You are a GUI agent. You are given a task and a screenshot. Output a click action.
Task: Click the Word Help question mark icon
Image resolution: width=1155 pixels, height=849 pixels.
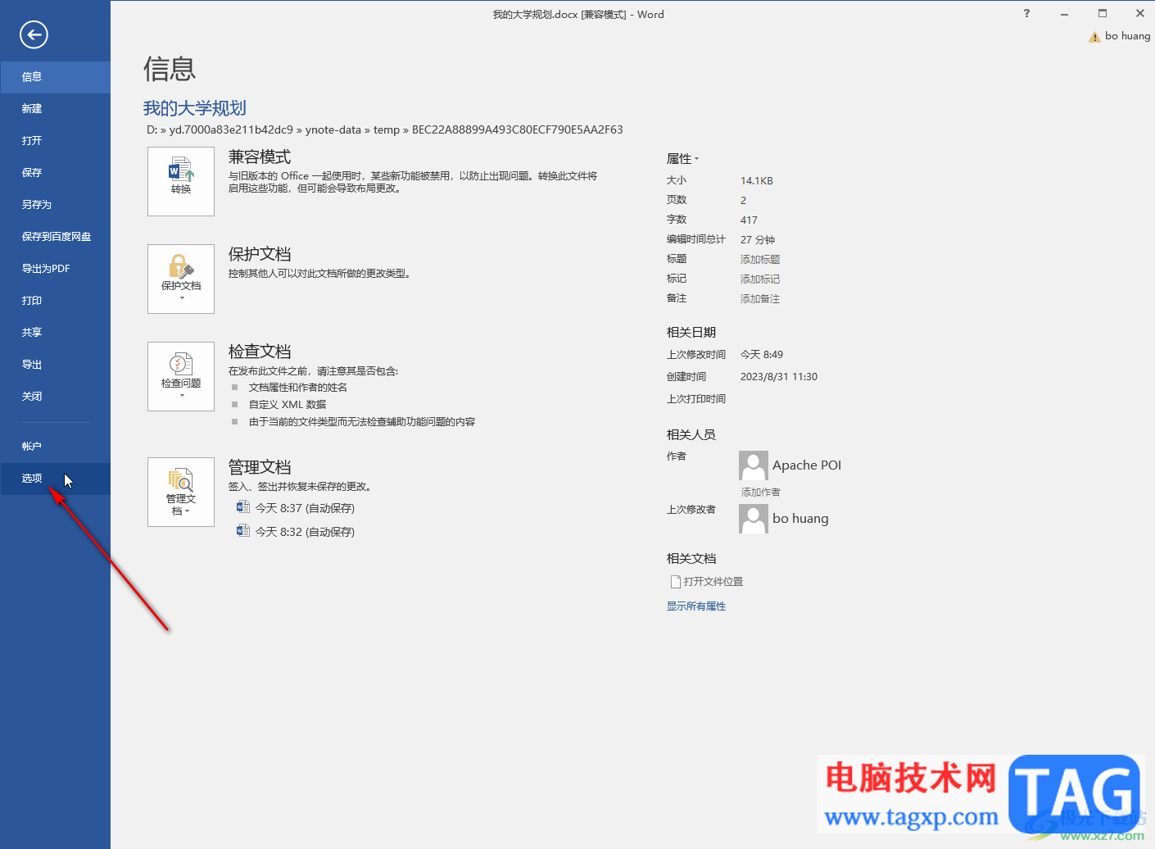(1026, 13)
